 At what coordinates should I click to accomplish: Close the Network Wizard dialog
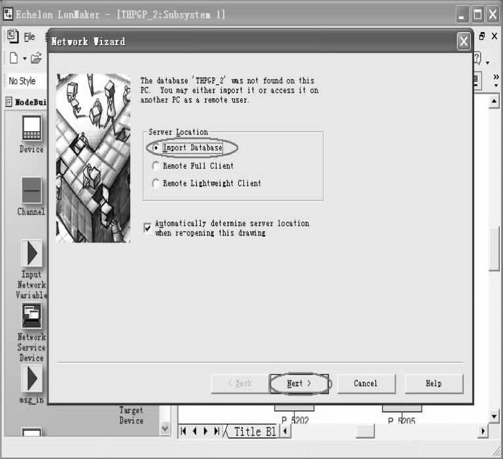pyautogui.click(x=464, y=41)
